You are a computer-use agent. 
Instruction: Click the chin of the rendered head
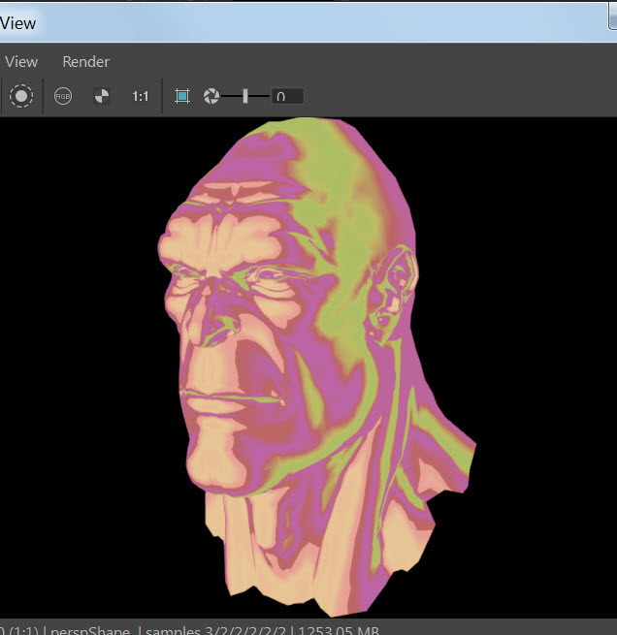(x=218, y=465)
